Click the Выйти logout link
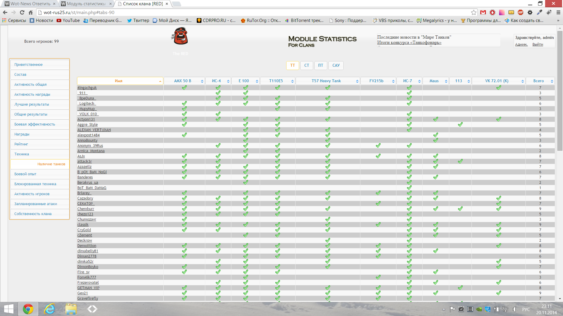Image resolution: width=563 pixels, height=316 pixels. click(x=537, y=44)
